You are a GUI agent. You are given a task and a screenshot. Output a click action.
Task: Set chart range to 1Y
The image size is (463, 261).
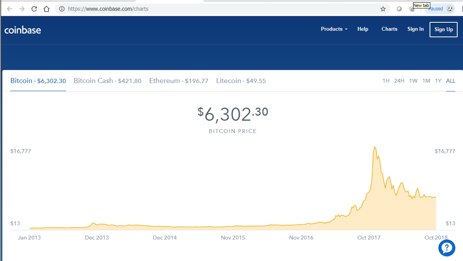point(438,81)
